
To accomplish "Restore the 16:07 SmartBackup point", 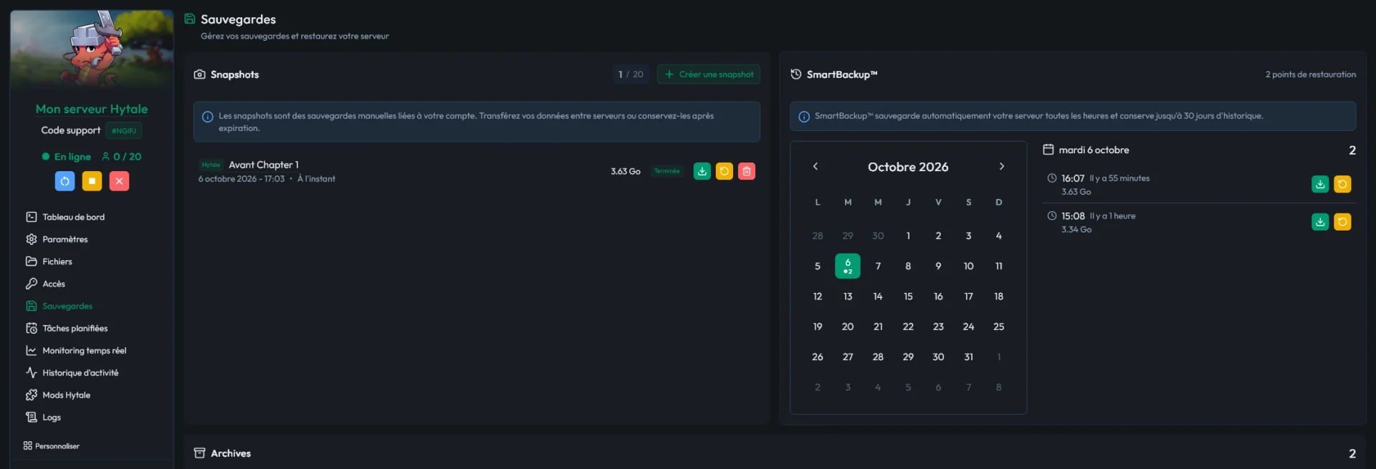I will (x=1342, y=184).
